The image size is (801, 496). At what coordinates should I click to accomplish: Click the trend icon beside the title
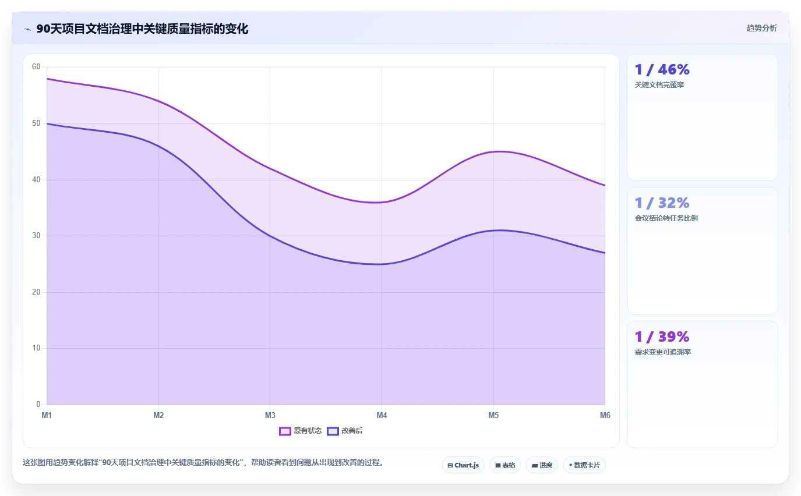coord(27,29)
